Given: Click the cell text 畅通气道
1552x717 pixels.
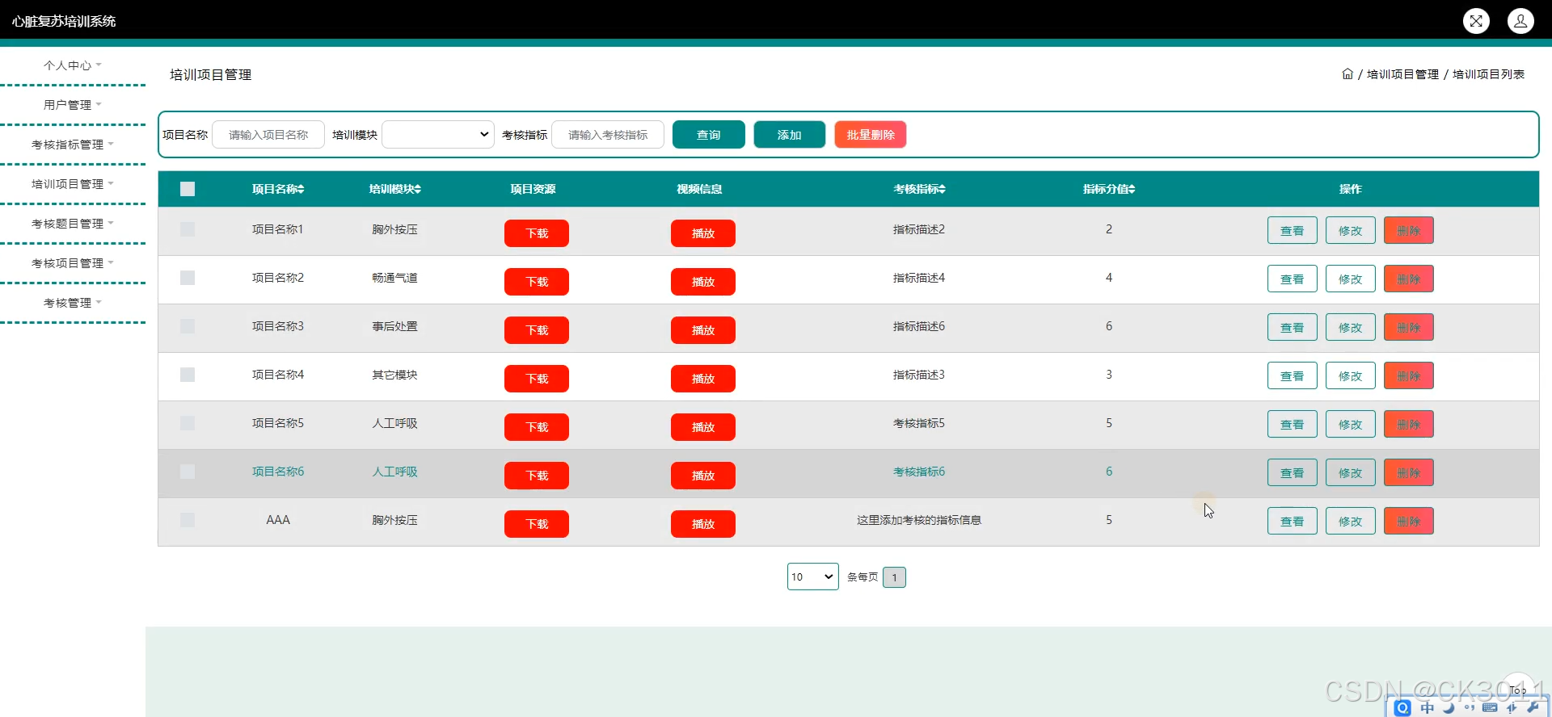Looking at the screenshot, I should (x=395, y=278).
